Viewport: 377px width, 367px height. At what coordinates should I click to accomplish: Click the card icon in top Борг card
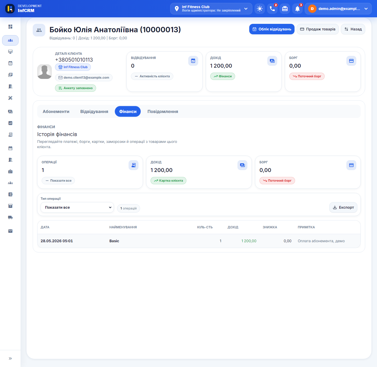coord(351,61)
